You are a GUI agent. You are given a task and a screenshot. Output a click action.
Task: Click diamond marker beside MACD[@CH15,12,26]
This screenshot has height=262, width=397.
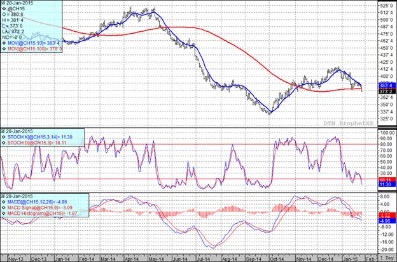click(3, 202)
